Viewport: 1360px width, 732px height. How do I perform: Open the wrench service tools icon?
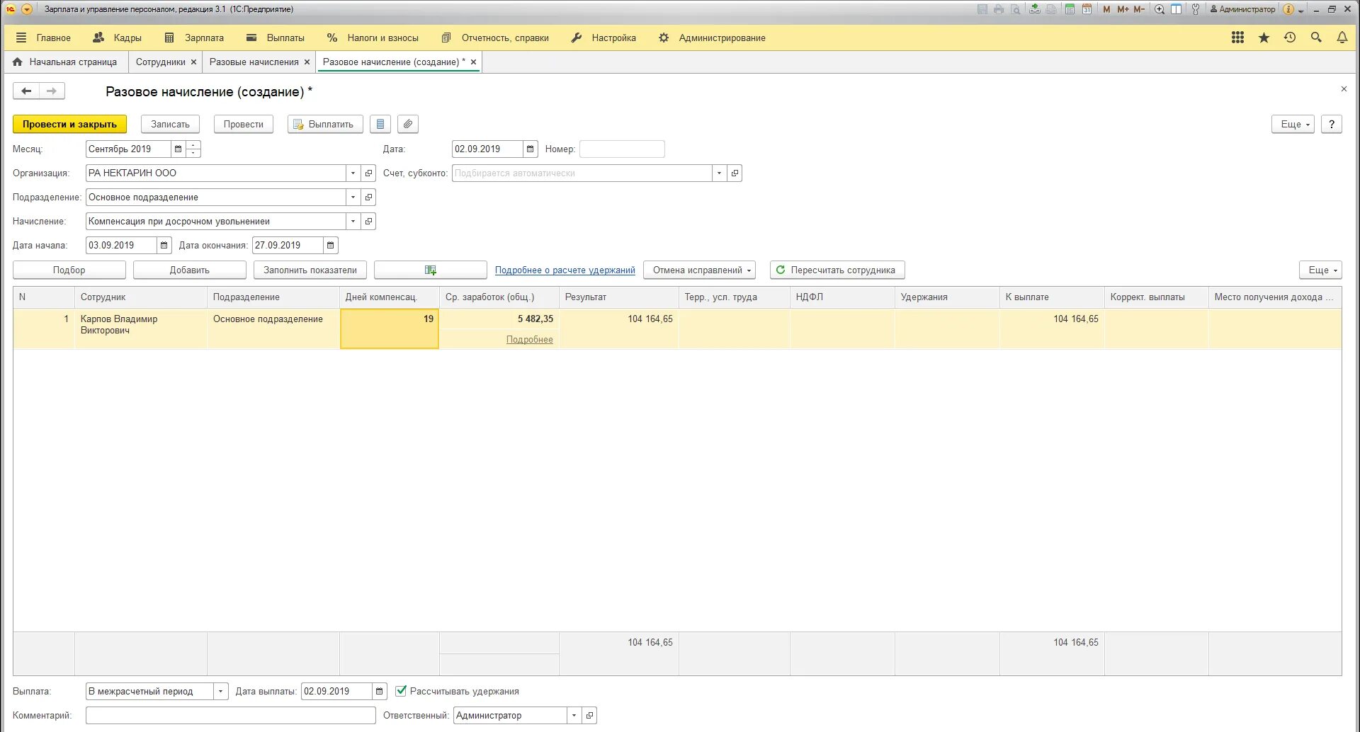coord(1196,9)
